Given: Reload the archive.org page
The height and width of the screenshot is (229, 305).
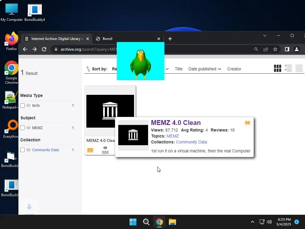Looking at the screenshot, I should point(44,49).
